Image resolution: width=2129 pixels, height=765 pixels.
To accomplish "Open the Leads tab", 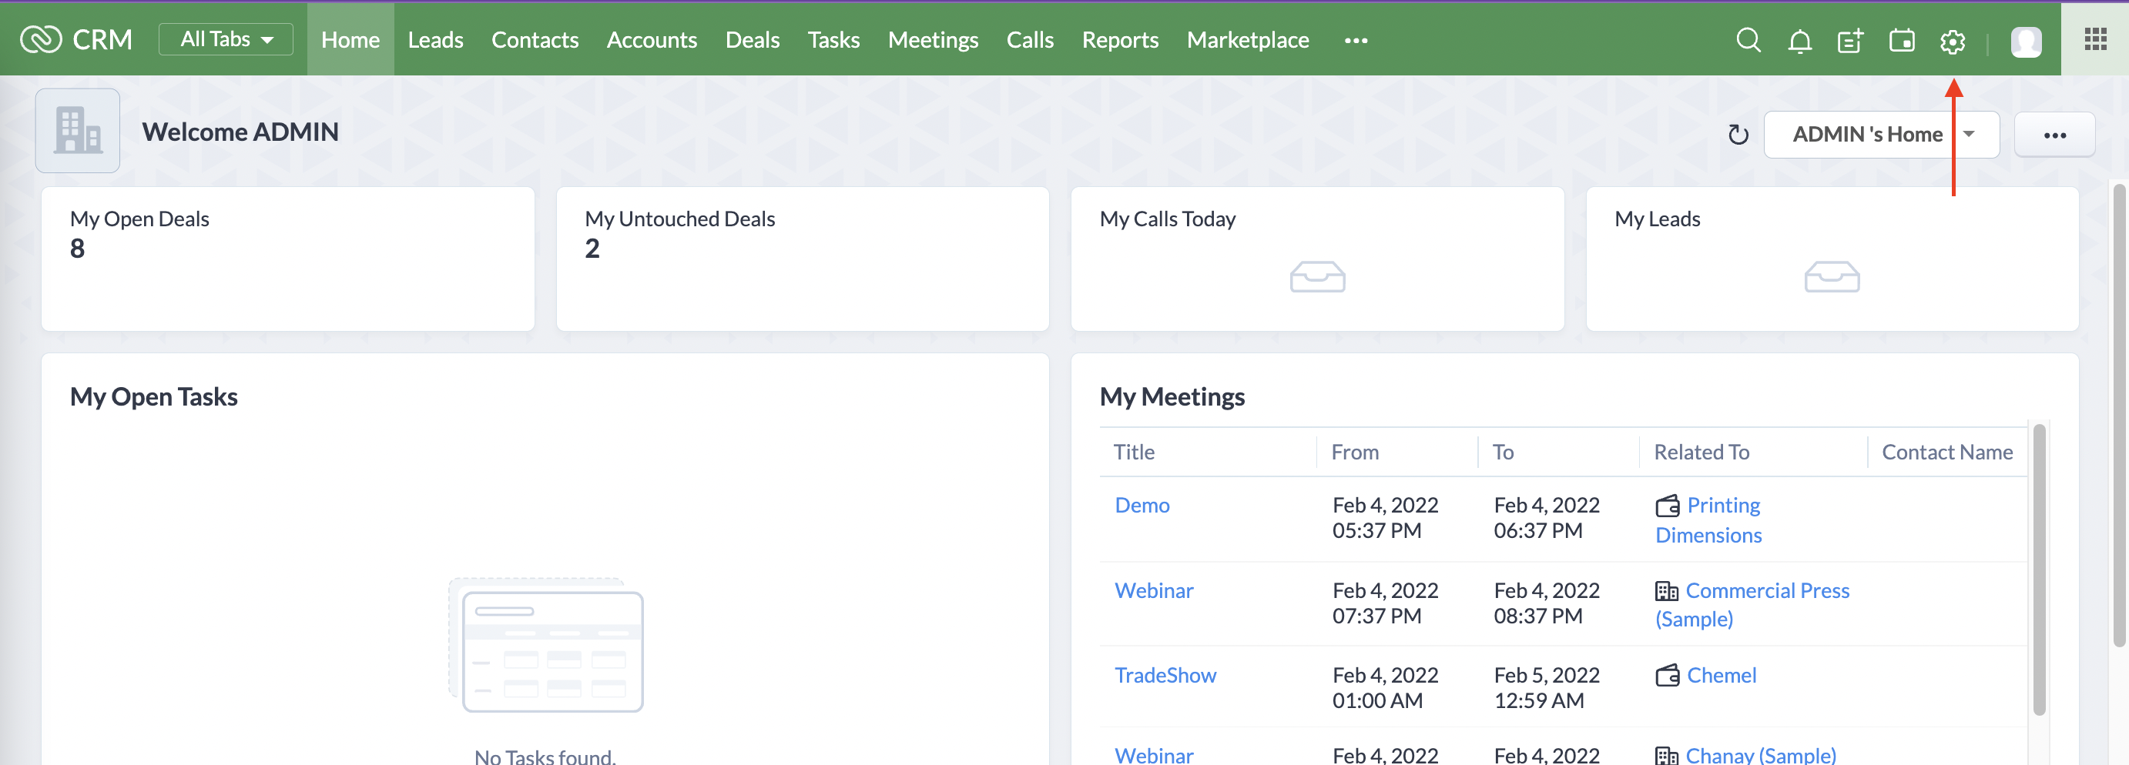I will (434, 38).
